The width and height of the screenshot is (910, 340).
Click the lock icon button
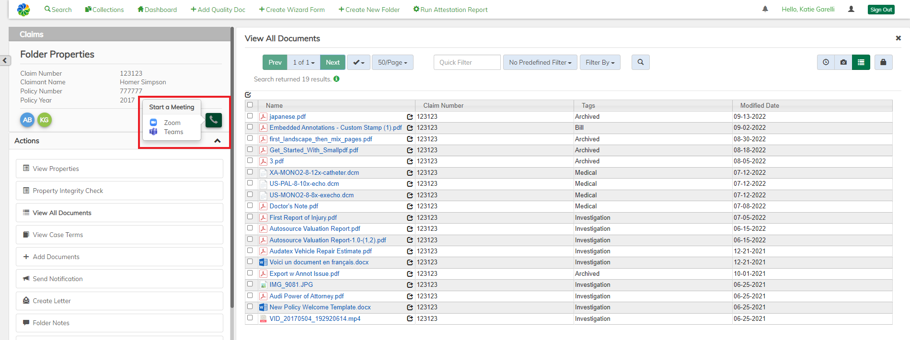coord(883,62)
